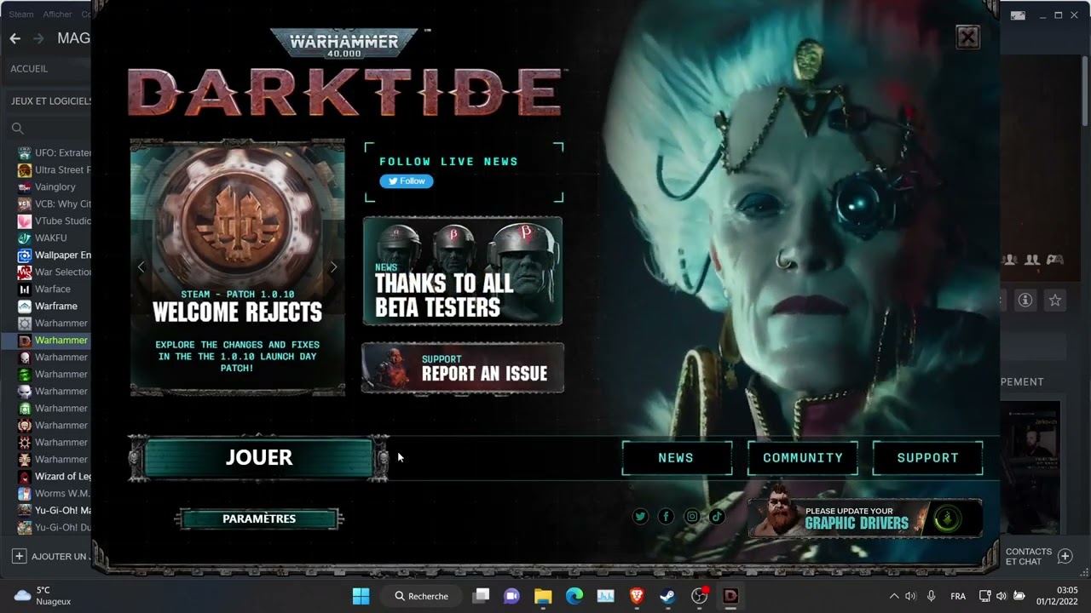Screen dimensions: 1091x613
Task: Go back with the Steam back arrow
Action: coord(14,38)
